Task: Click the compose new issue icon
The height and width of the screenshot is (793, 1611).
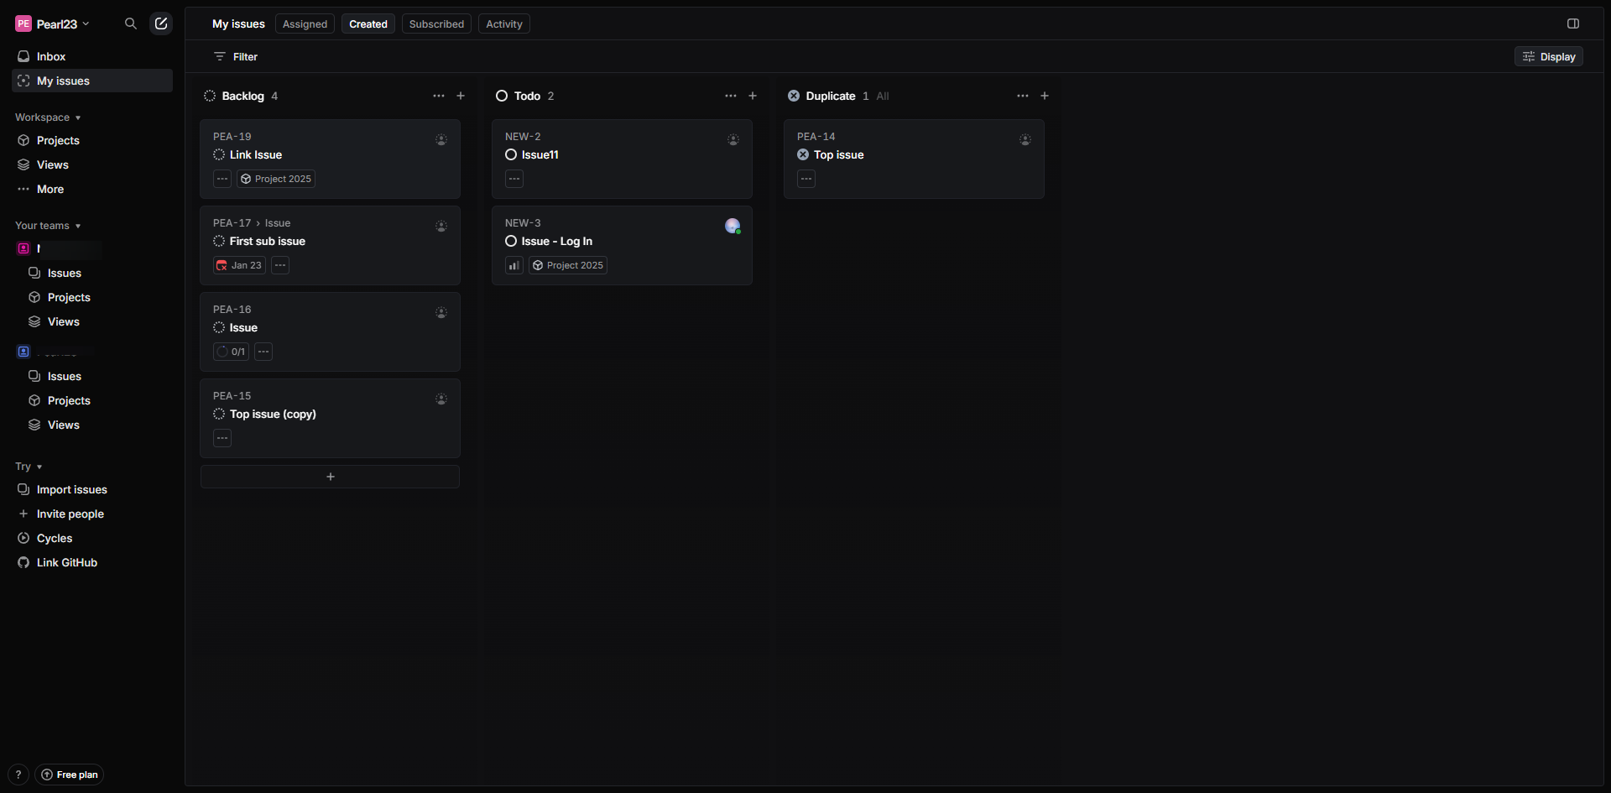Action: tap(161, 23)
